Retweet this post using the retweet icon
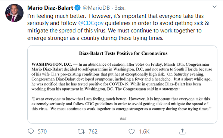 [81, 131]
